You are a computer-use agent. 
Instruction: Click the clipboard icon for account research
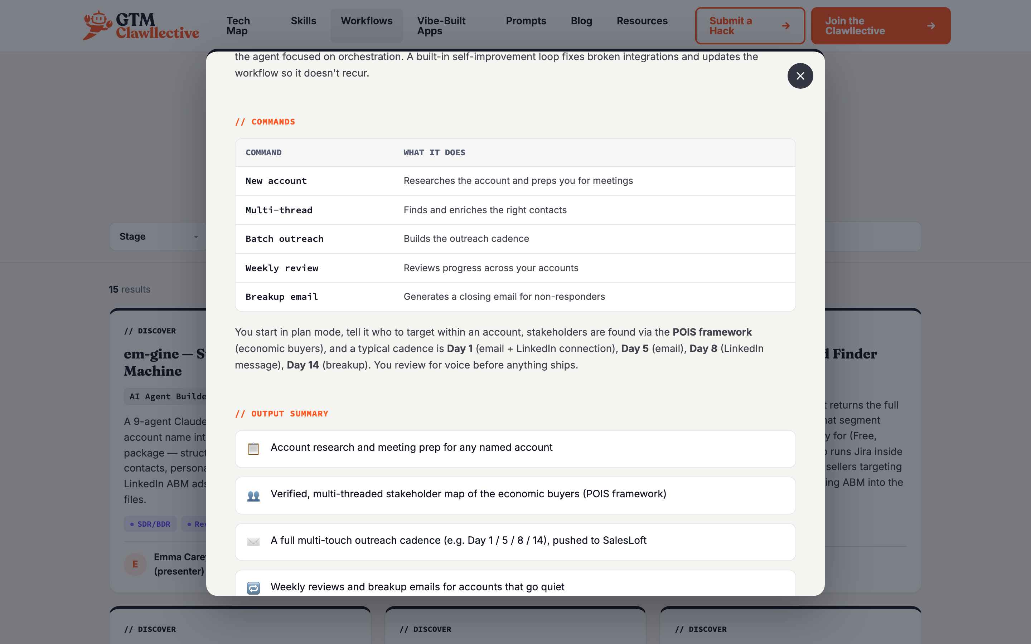click(253, 449)
